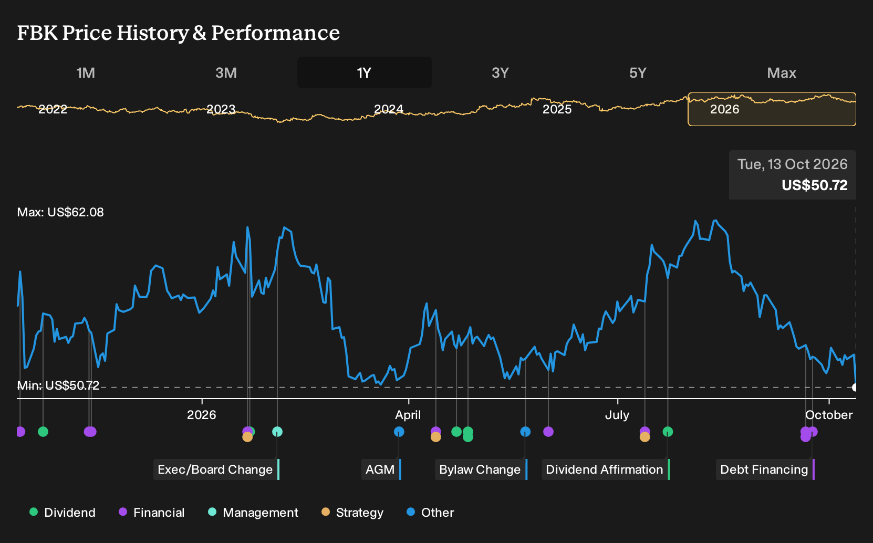Toggle the Dividend legend filter
This screenshot has height=543, width=873.
(x=63, y=513)
